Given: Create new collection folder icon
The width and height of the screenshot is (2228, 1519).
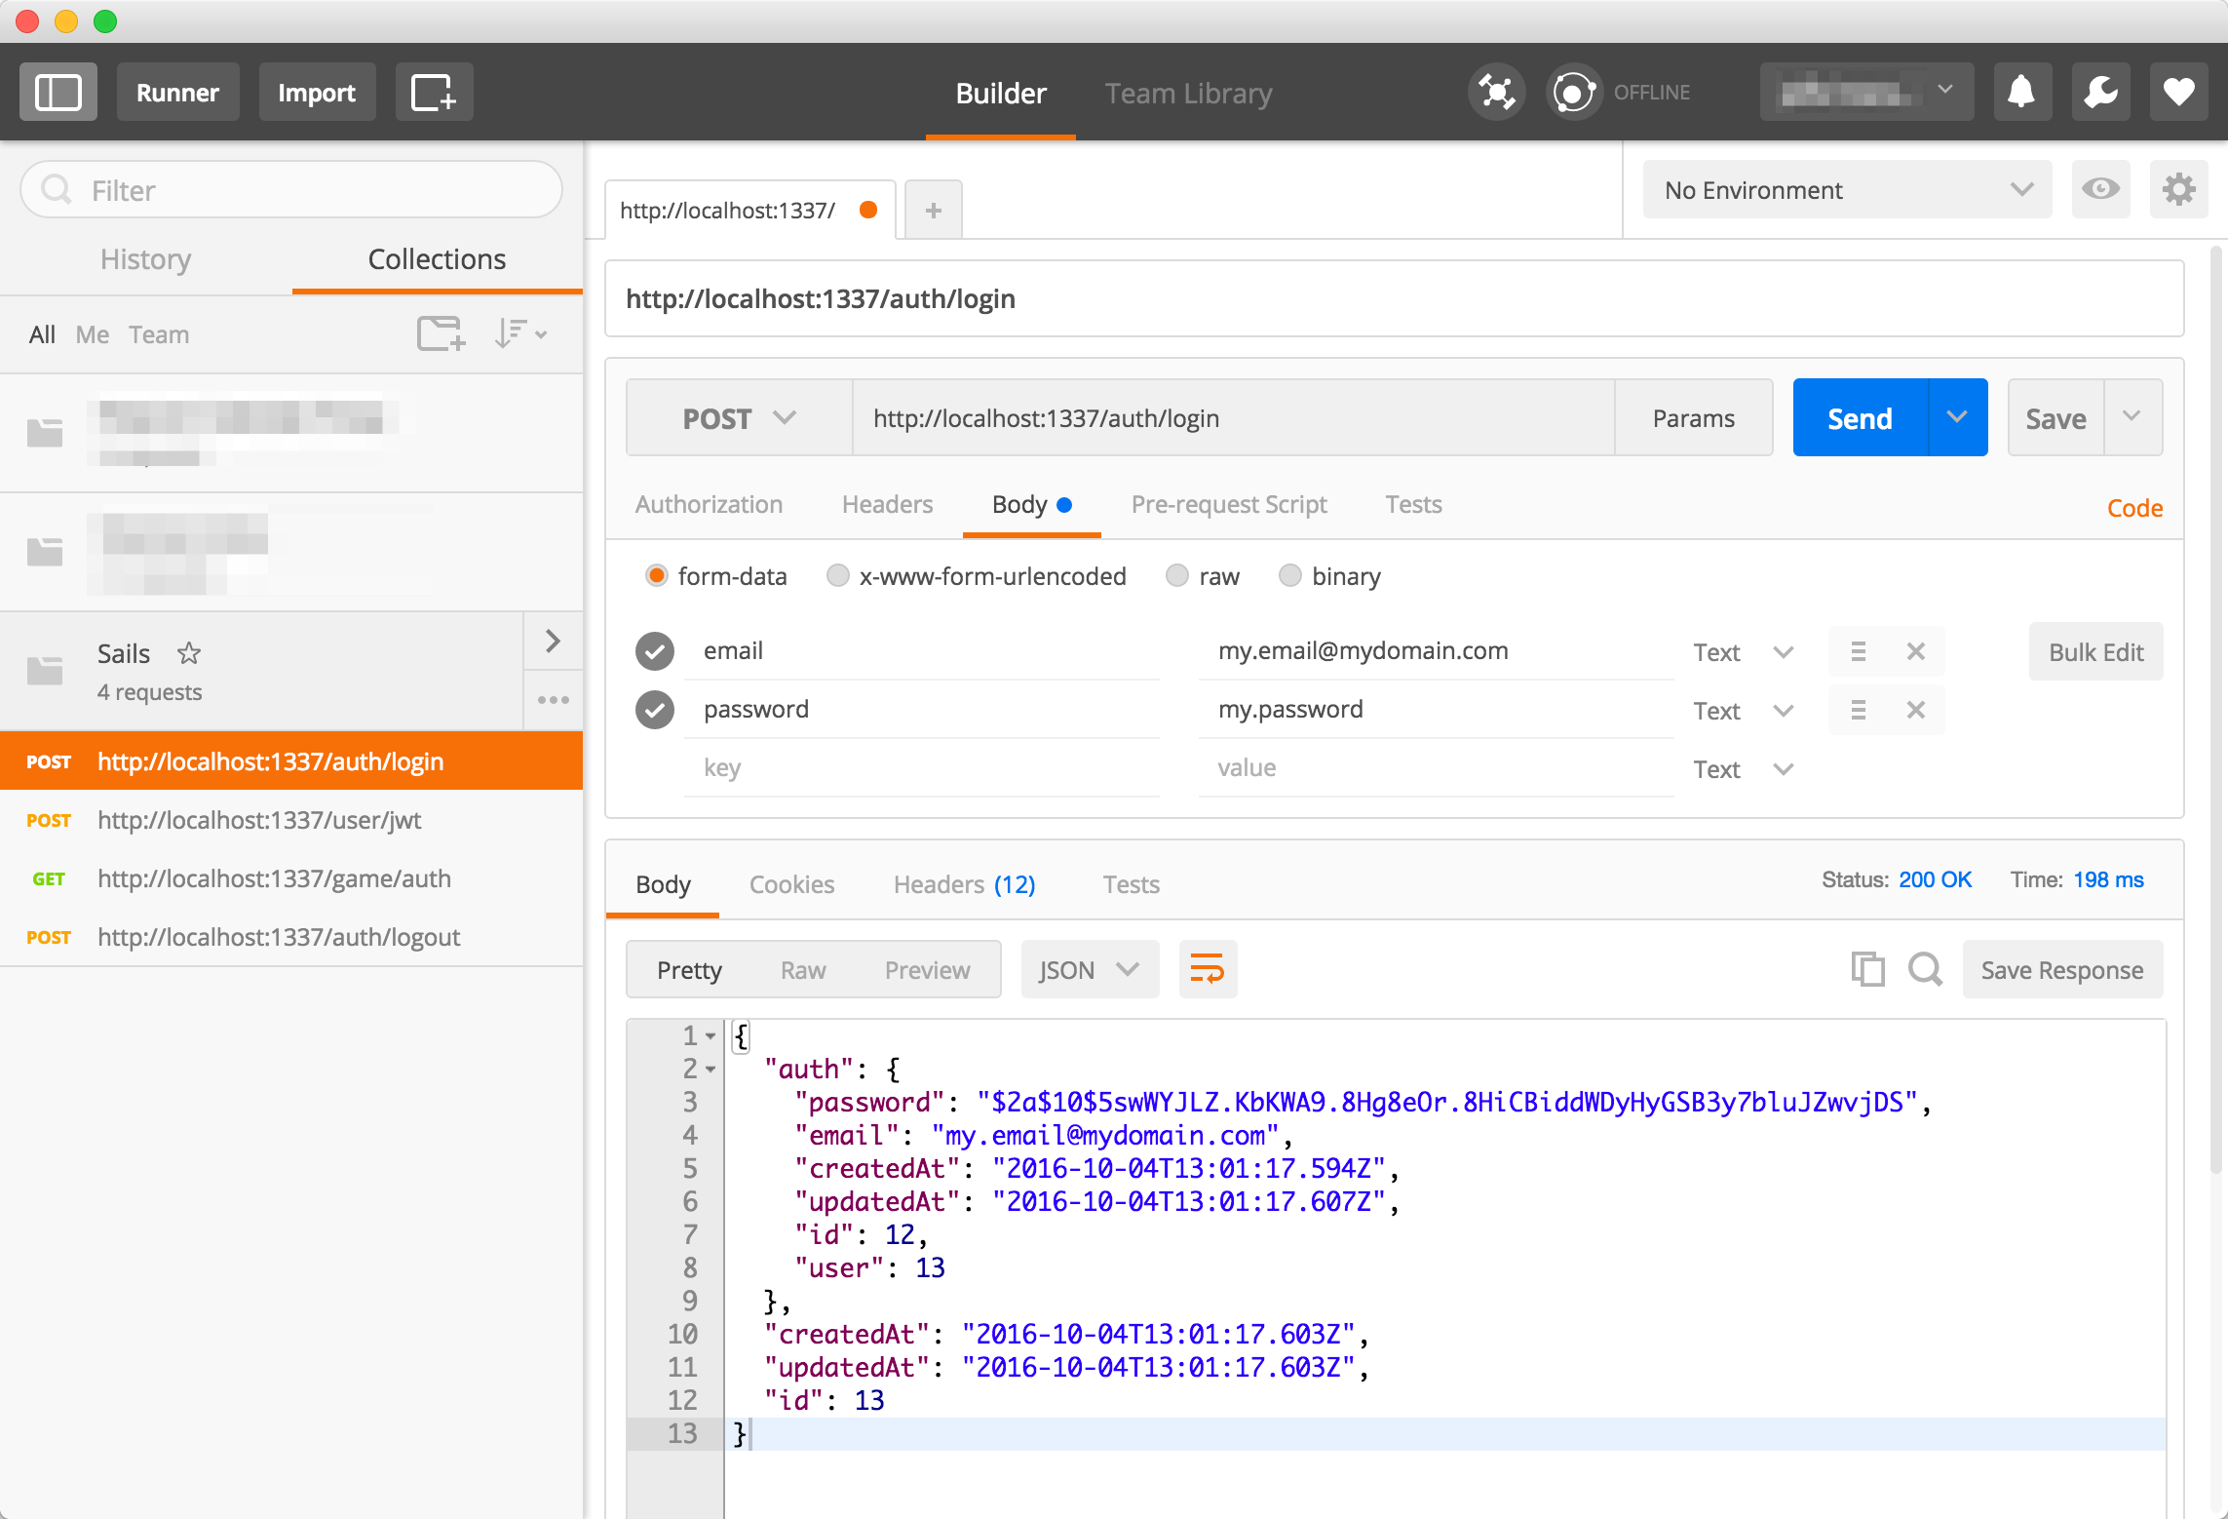Looking at the screenshot, I should click(x=441, y=333).
